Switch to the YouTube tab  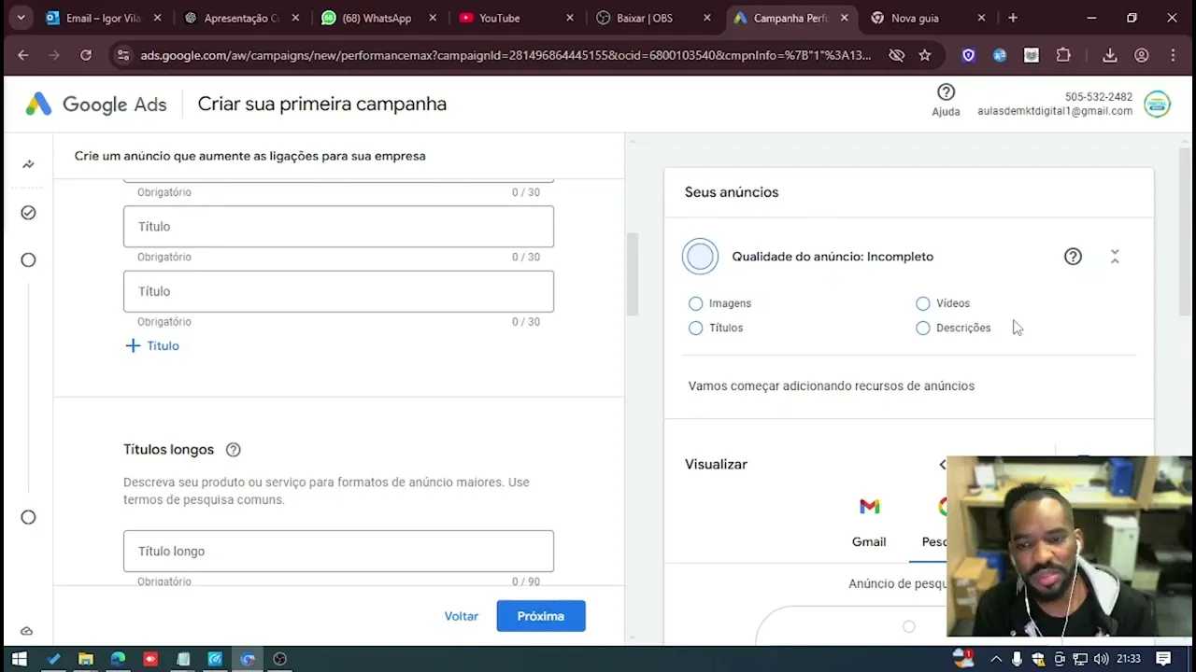[x=516, y=18]
